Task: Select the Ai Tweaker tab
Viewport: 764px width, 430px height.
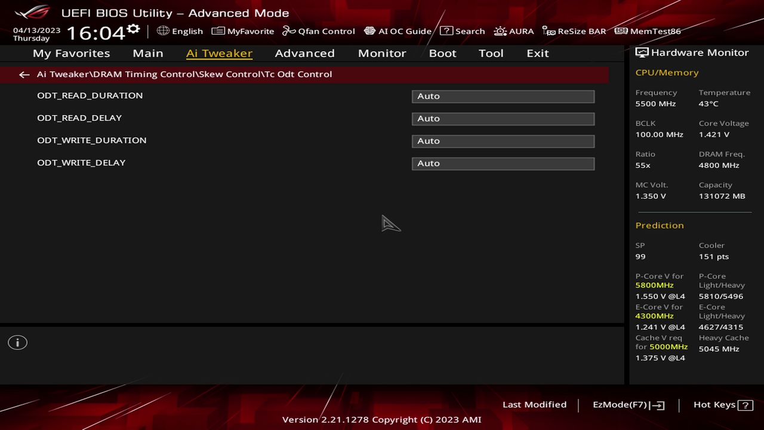Action: pos(219,53)
